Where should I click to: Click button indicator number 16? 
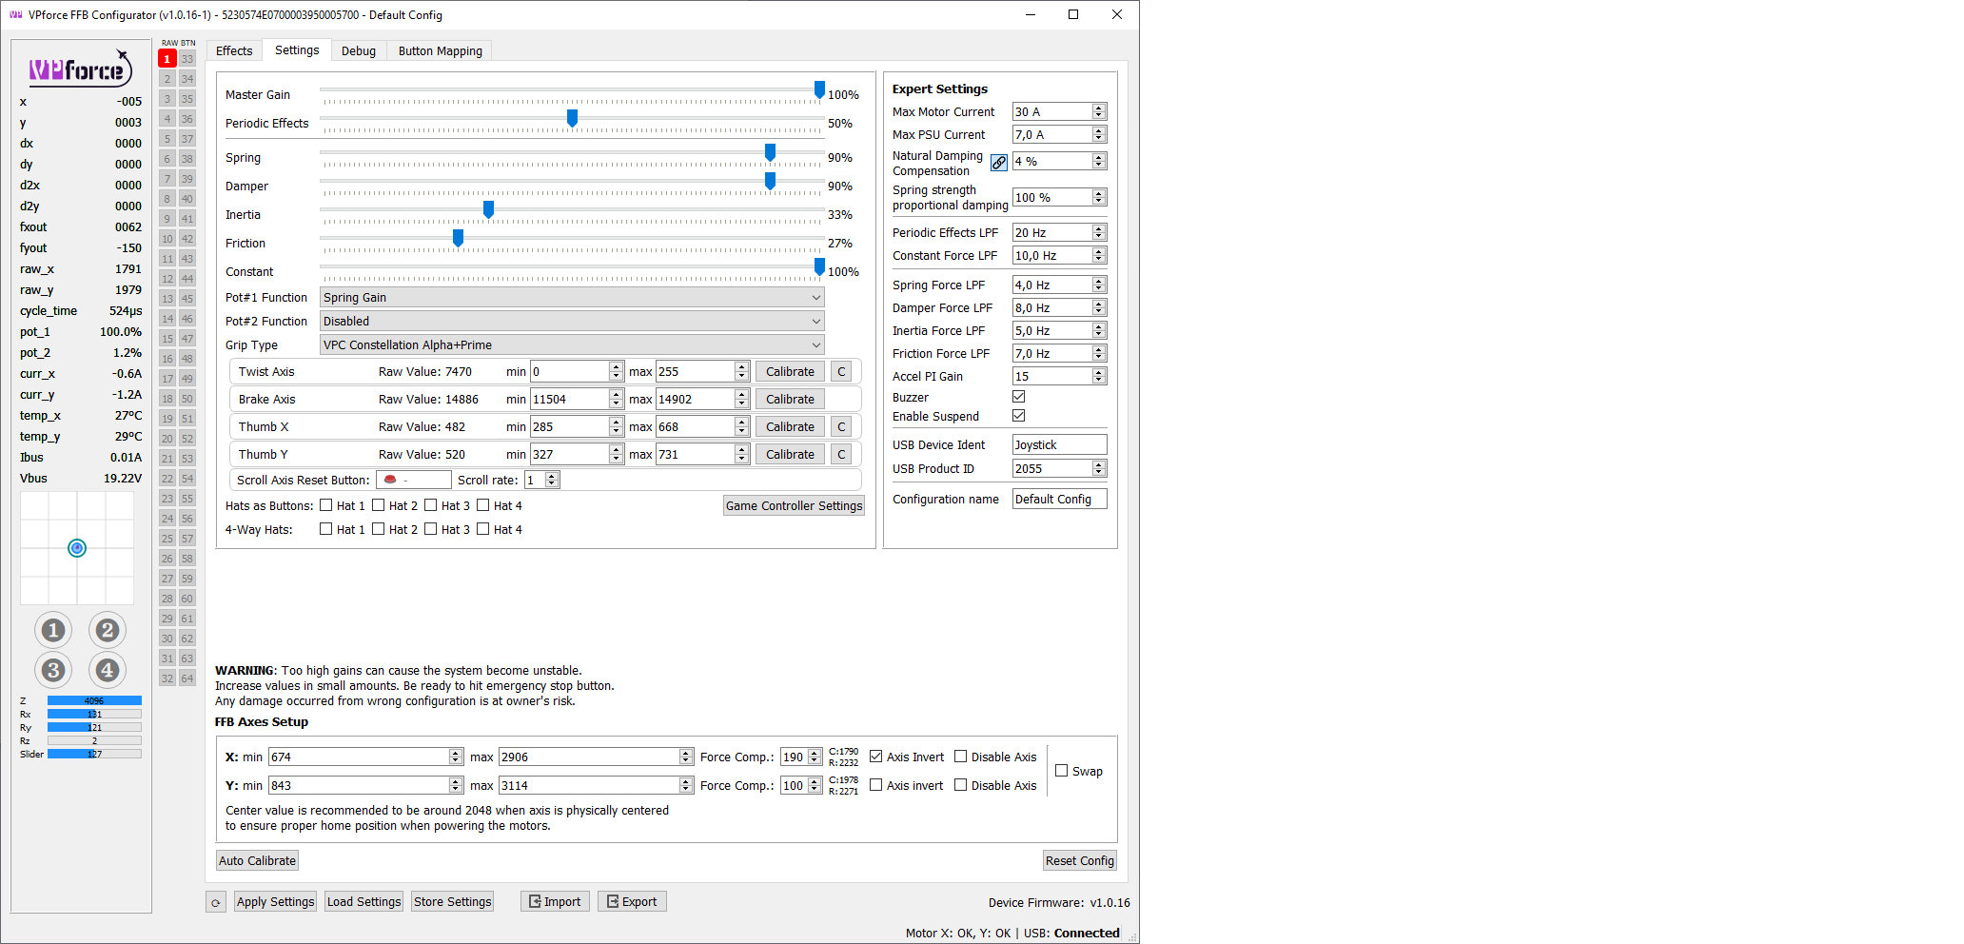(x=167, y=359)
